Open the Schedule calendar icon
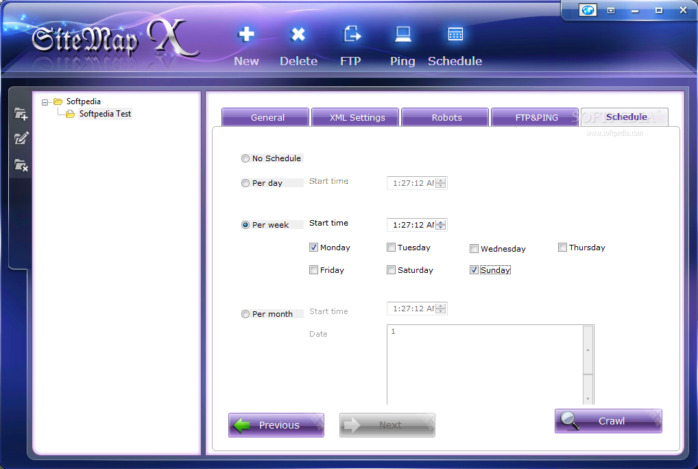This screenshot has width=698, height=469. (x=455, y=34)
